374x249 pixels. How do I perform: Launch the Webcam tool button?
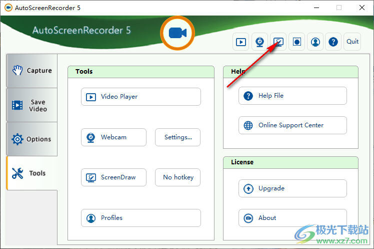click(x=114, y=137)
